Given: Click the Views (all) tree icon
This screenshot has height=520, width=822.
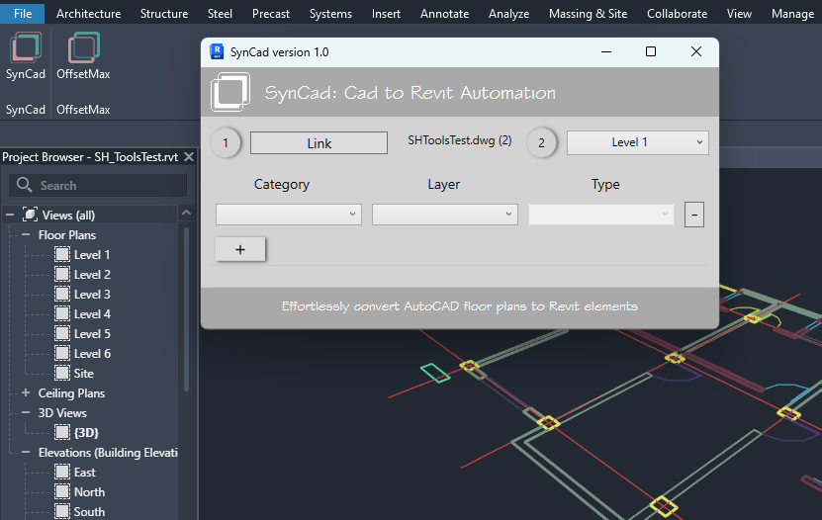Looking at the screenshot, I should (30, 215).
